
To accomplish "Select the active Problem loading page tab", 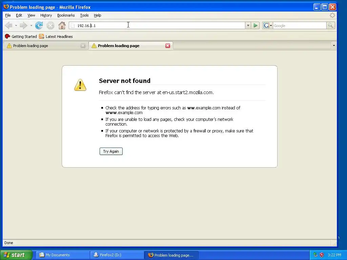I will pyautogui.click(x=130, y=46).
